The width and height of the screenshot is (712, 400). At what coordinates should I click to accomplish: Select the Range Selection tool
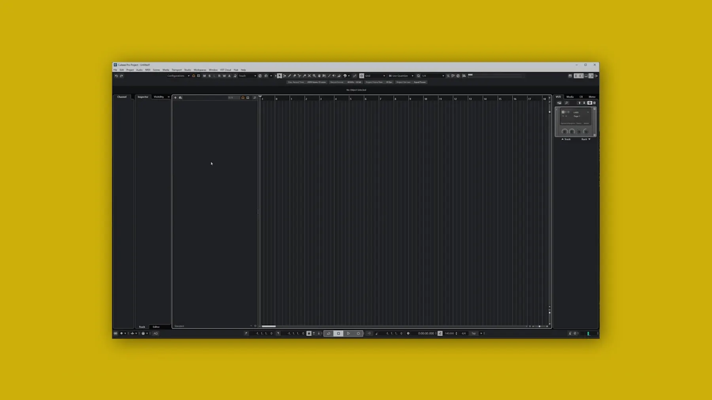[284, 76]
